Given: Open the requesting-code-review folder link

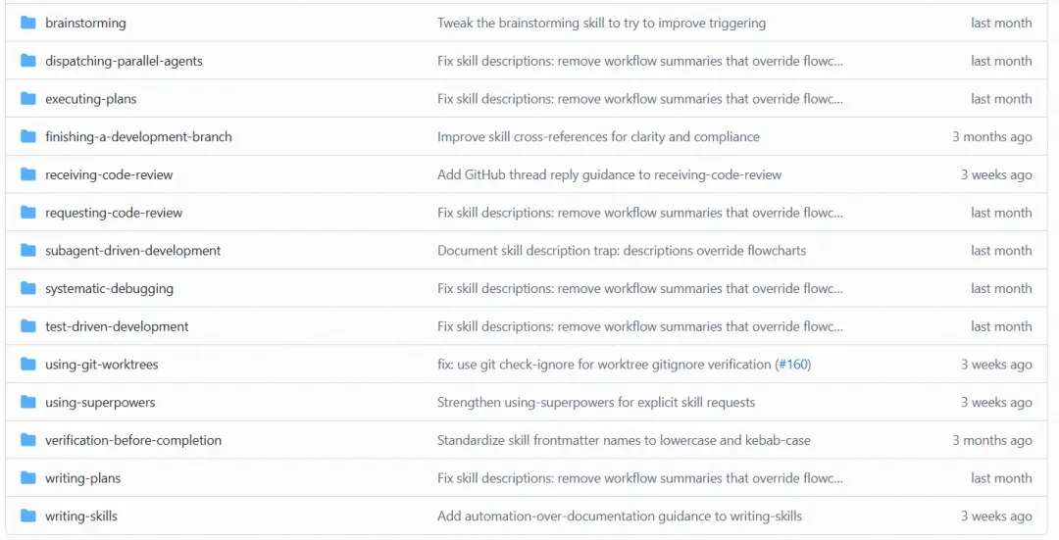Looking at the screenshot, I should 114,213.
